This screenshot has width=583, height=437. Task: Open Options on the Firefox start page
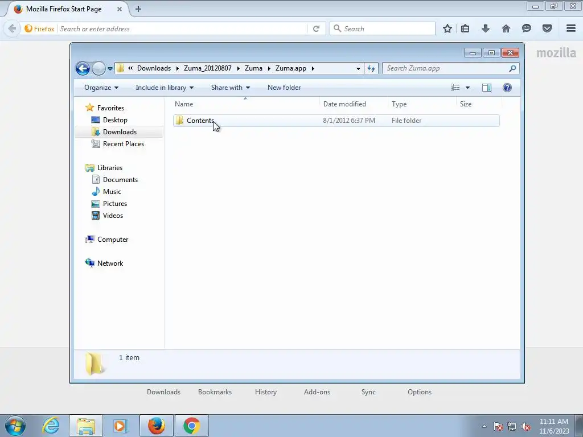[x=420, y=392]
